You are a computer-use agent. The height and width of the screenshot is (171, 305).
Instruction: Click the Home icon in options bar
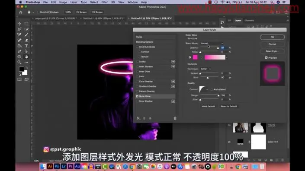[x=21, y=12]
